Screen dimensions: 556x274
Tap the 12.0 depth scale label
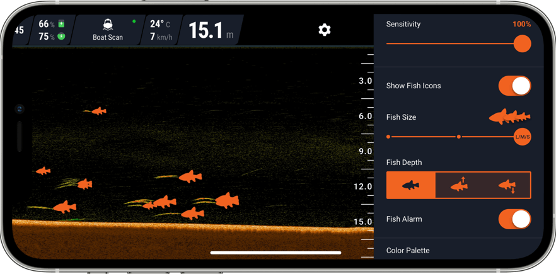pos(363,186)
